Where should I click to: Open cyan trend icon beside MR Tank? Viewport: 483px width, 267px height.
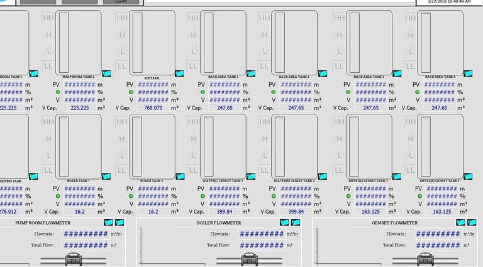point(179,74)
